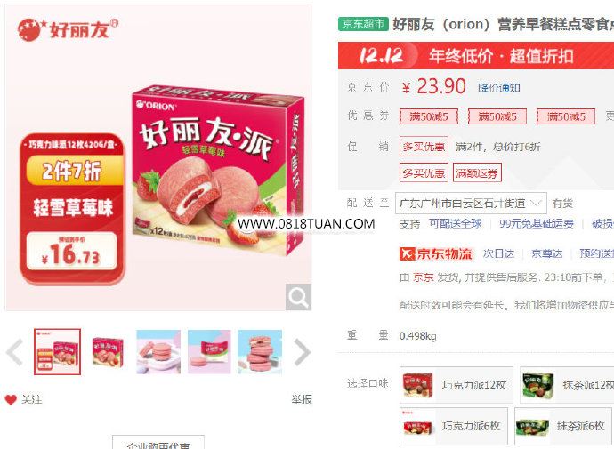Image resolution: width=614 pixels, height=449 pixels.
Task: Choose the 巧克力派12枚 flavor option
Action: (x=456, y=385)
